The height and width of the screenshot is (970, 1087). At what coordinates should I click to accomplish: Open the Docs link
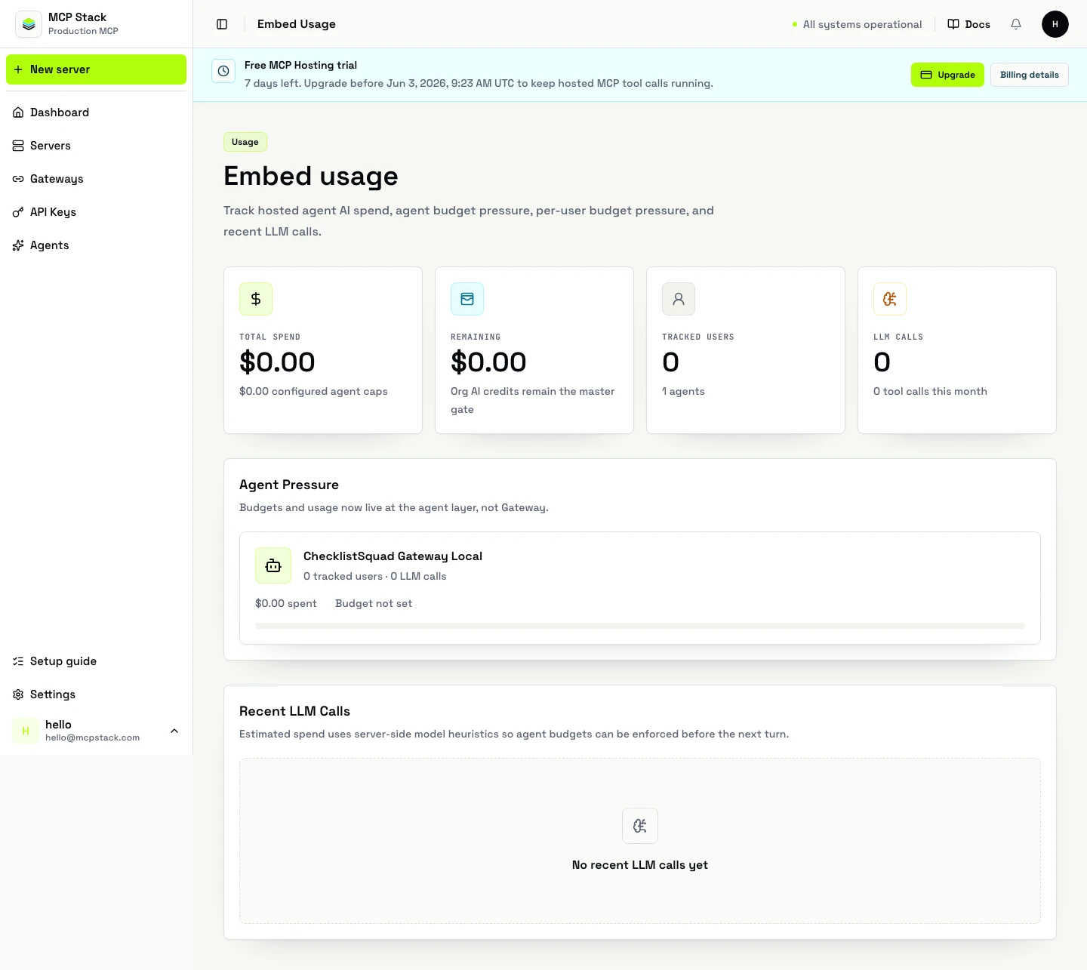tap(968, 24)
